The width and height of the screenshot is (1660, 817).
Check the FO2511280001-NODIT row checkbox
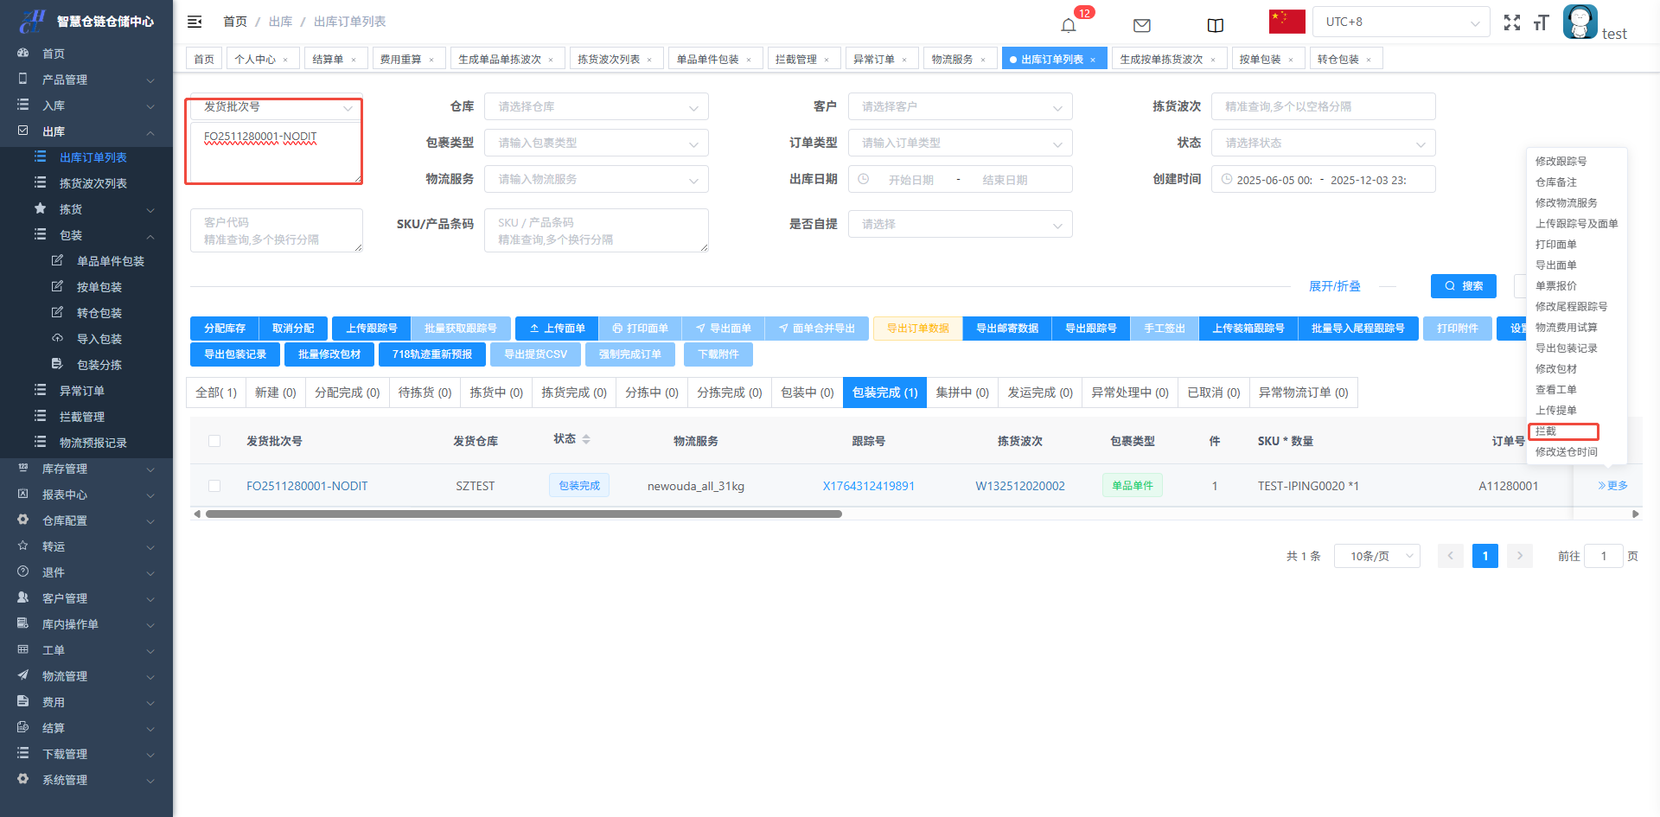(x=214, y=486)
